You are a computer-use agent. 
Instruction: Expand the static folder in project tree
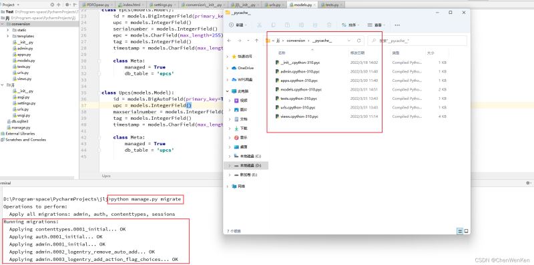click(8, 30)
